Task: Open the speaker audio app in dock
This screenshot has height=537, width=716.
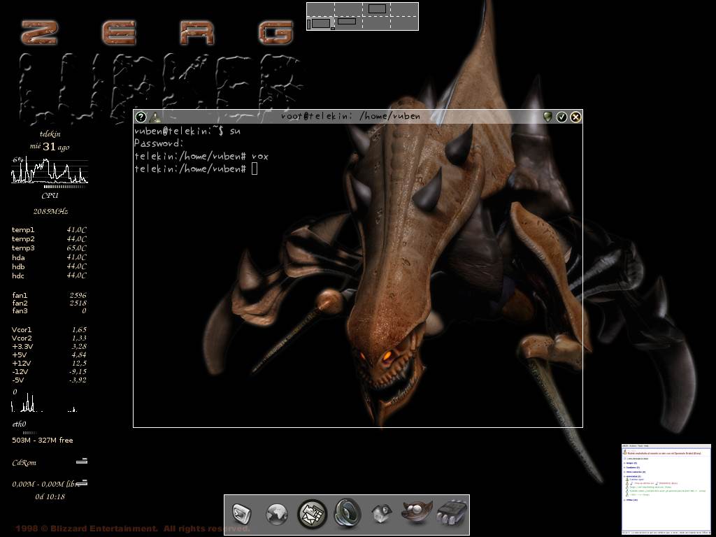Action: click(347, 515)
